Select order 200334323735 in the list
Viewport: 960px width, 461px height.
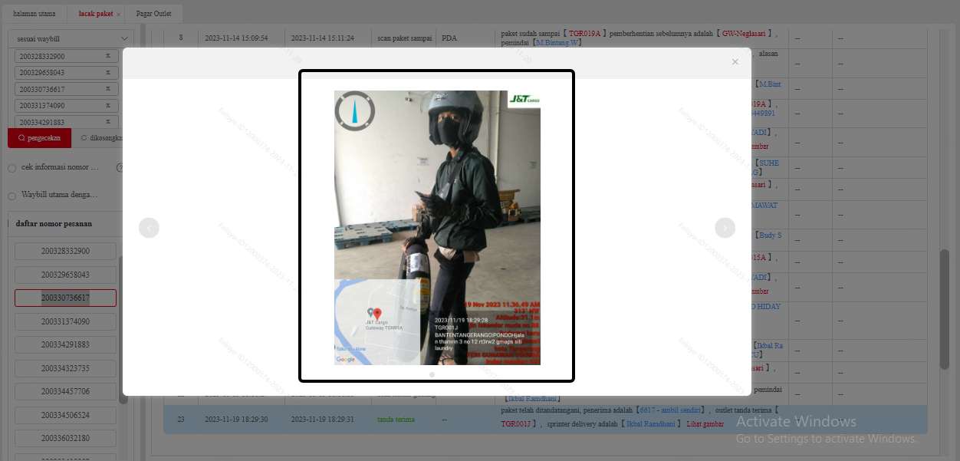coord(65,368)
